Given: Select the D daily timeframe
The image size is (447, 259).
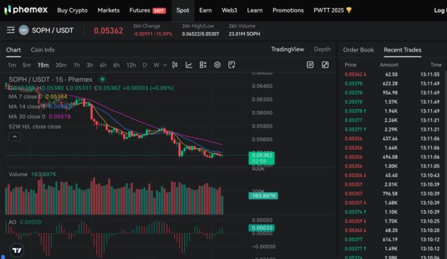Looking at the screenshot, I should (x=145, y=65).
